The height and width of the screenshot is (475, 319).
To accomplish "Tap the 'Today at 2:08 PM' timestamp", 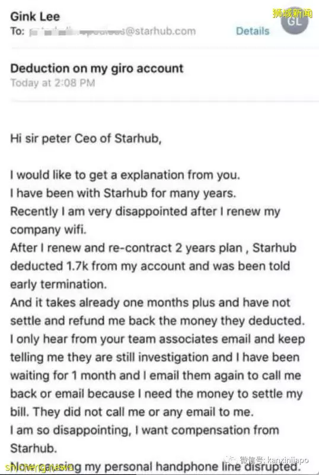I will pyautogui.click(x=53, y=83).
